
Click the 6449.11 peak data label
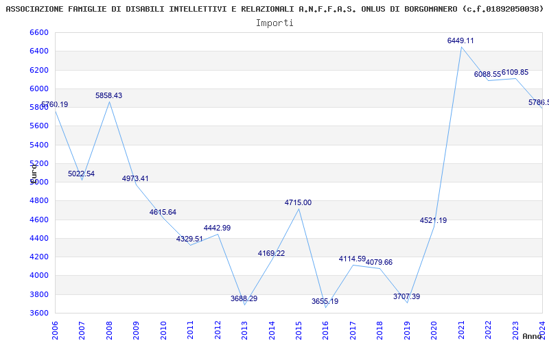click(460, 41)
